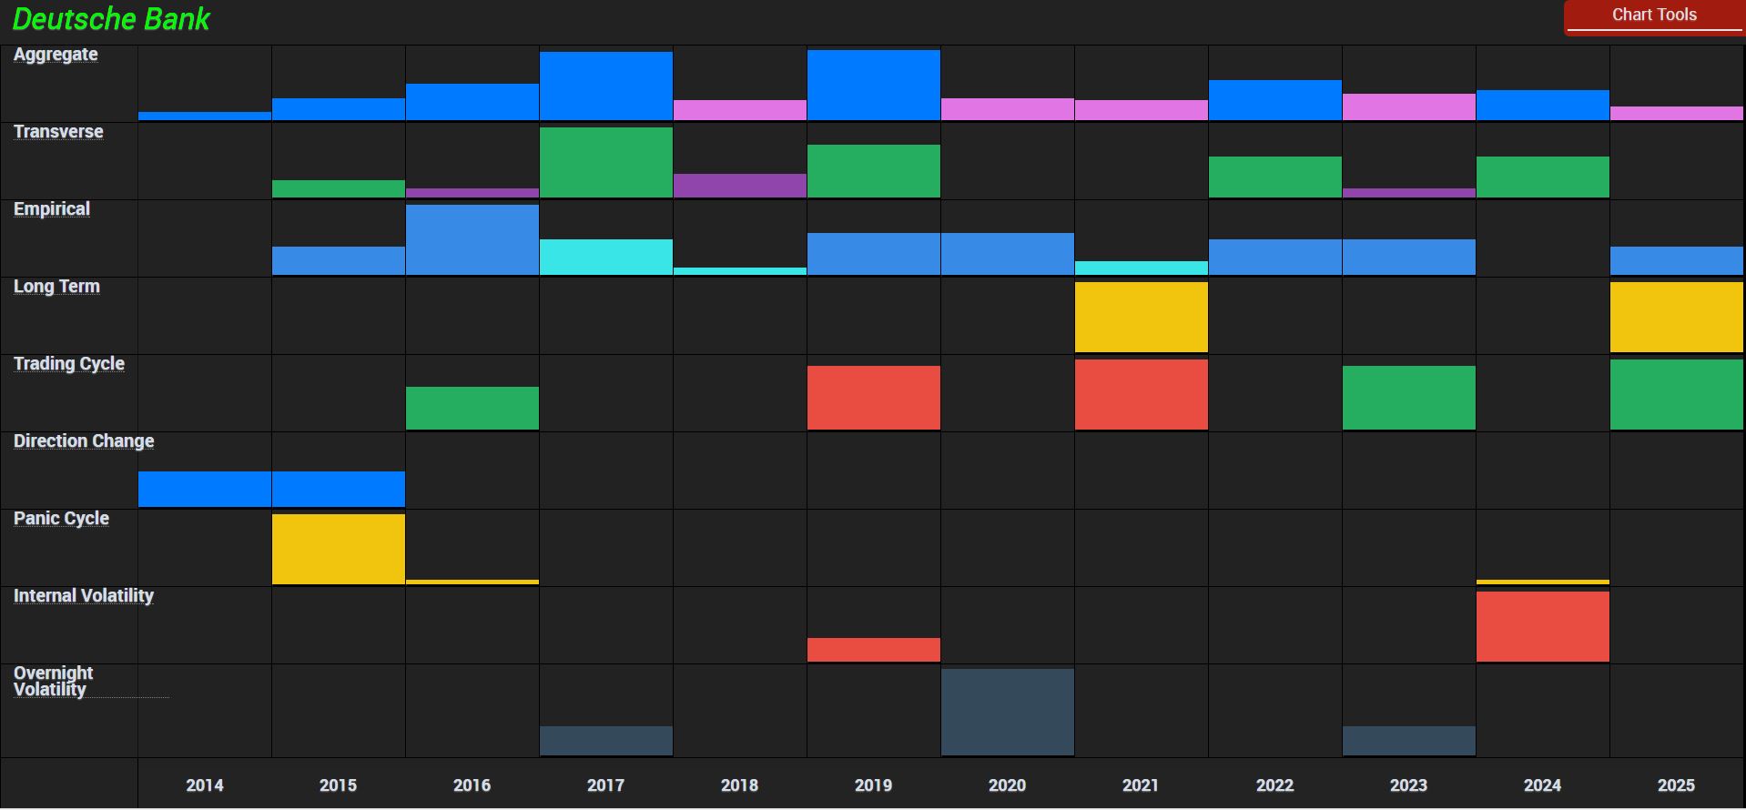This screenshot has width=1746, height=810.
Task: Click the Aggregate blue bar for 2019
Action: pos(874,85)
